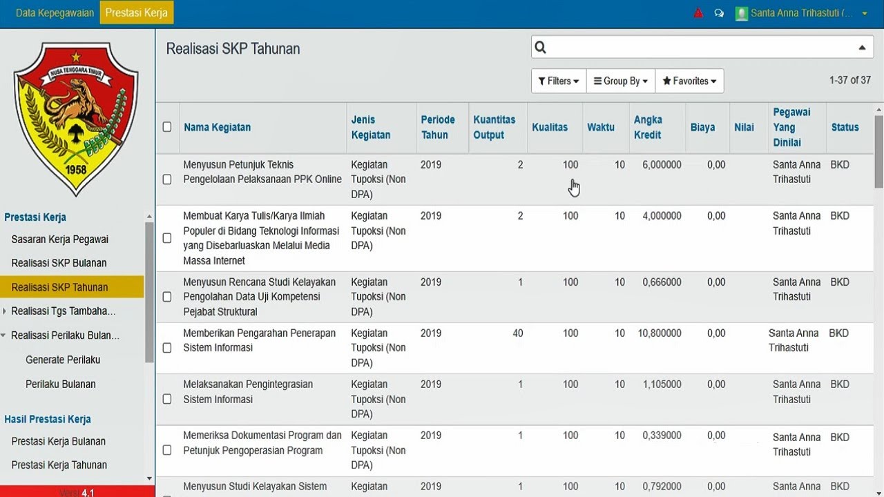
Task: Expand the Realisasi Tgs Tambahan tree item
Action: [x=5, y=311]
